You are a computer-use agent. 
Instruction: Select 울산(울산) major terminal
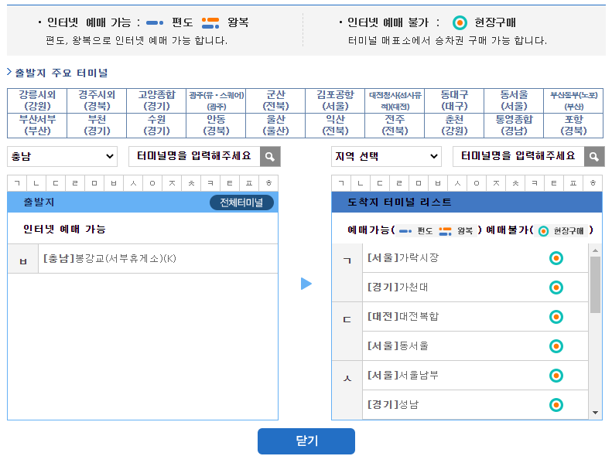[x=275, y=125]
